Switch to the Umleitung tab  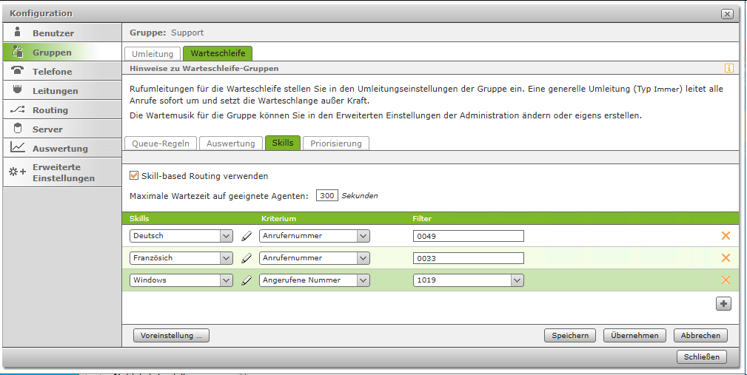(x=153, y=54)
